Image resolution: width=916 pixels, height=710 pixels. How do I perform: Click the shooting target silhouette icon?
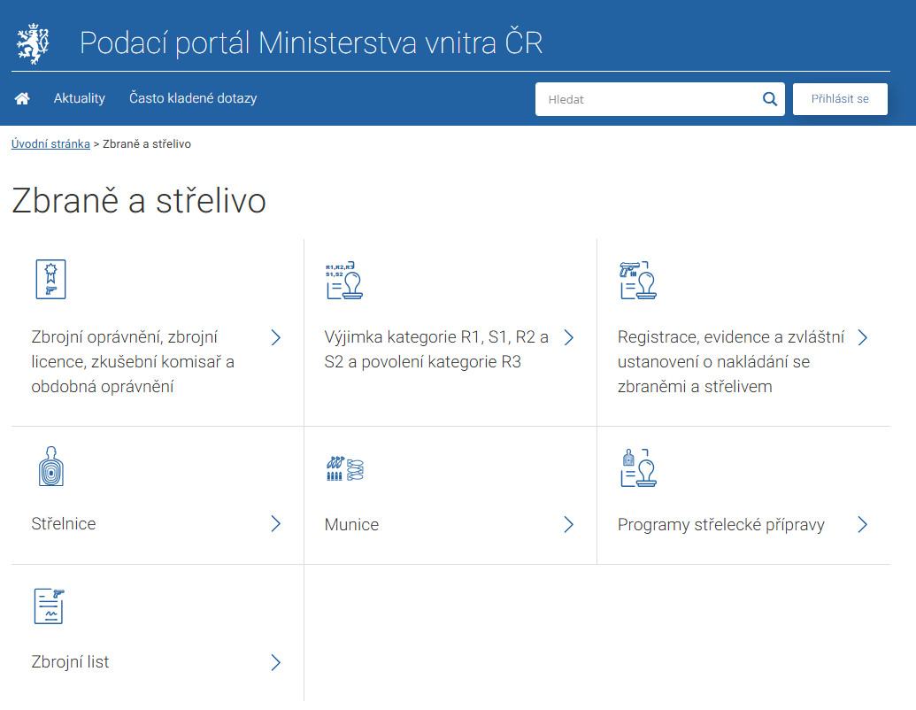coord(51,467)
